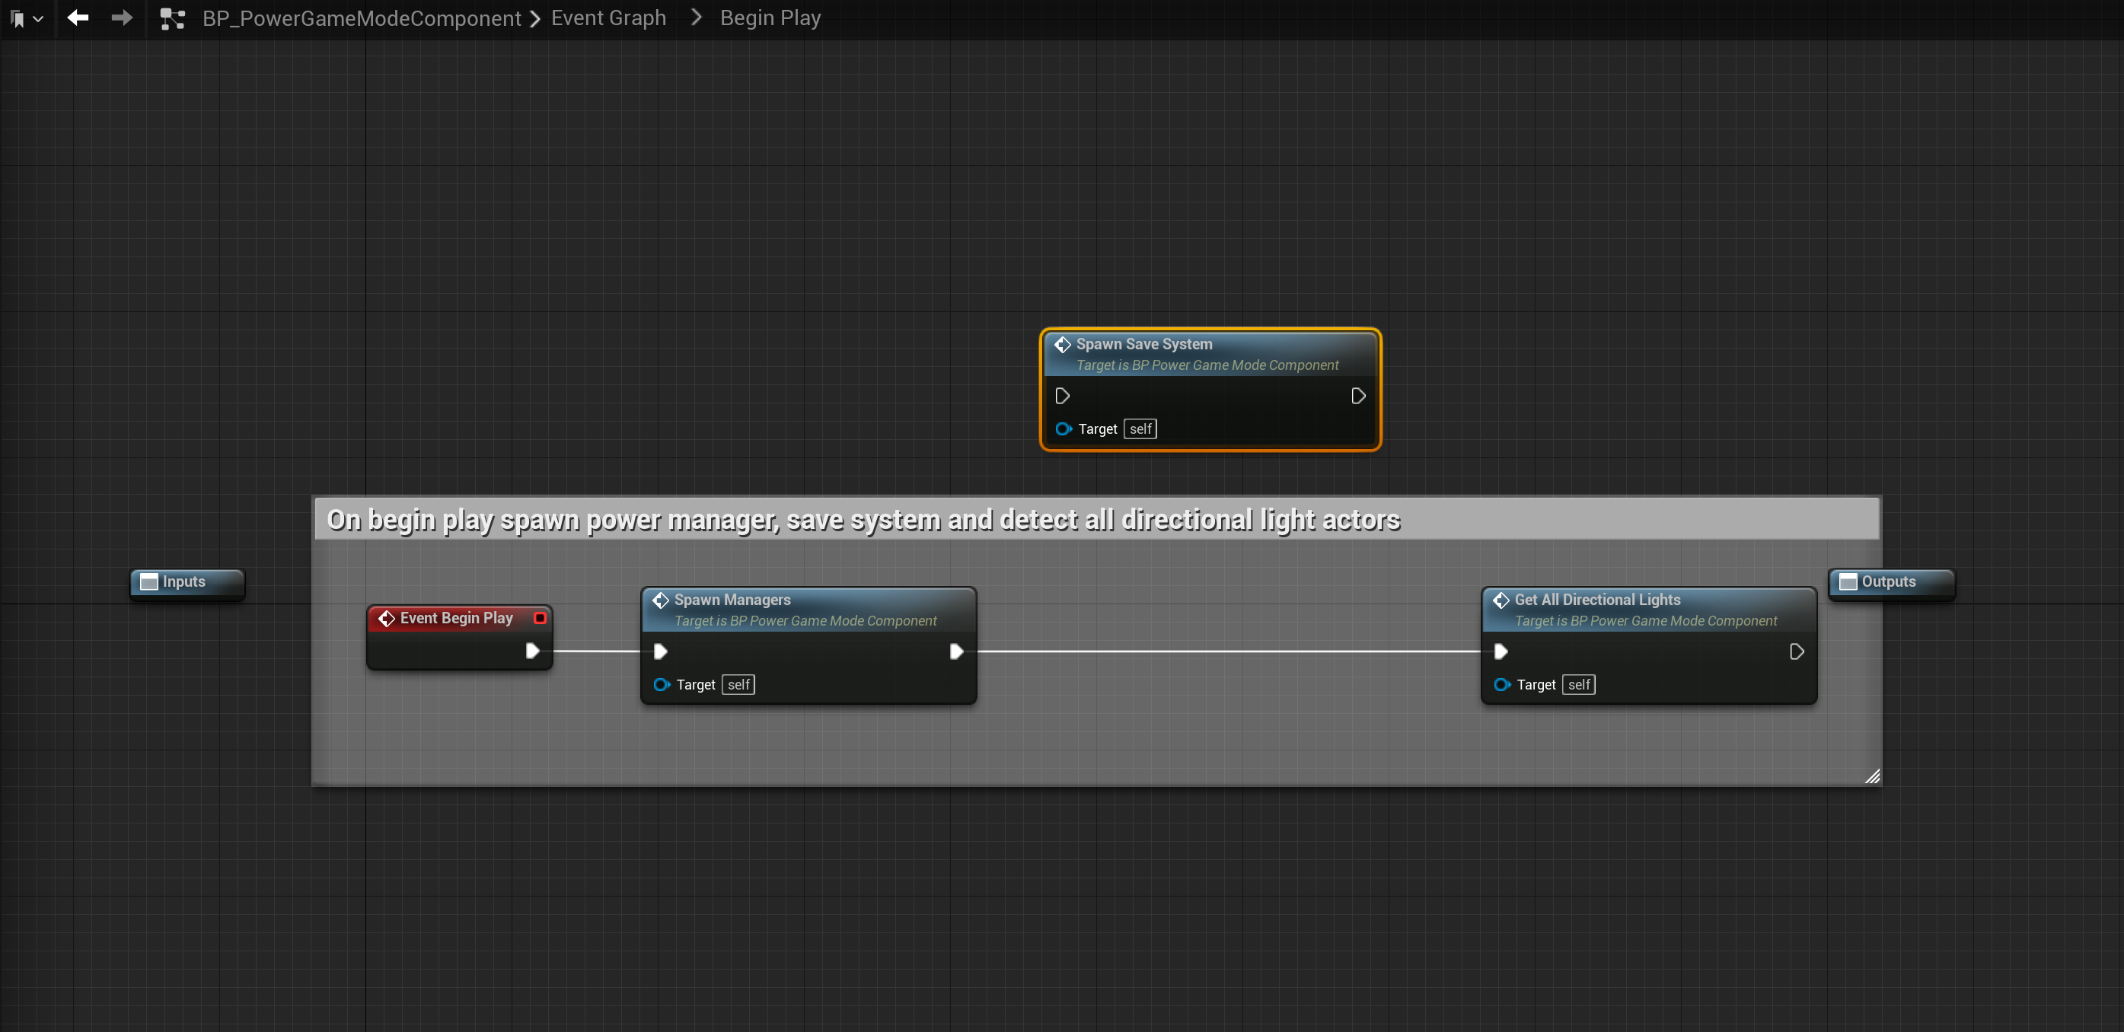Click the Spawn Save System input exec pin

(1062, 397)
